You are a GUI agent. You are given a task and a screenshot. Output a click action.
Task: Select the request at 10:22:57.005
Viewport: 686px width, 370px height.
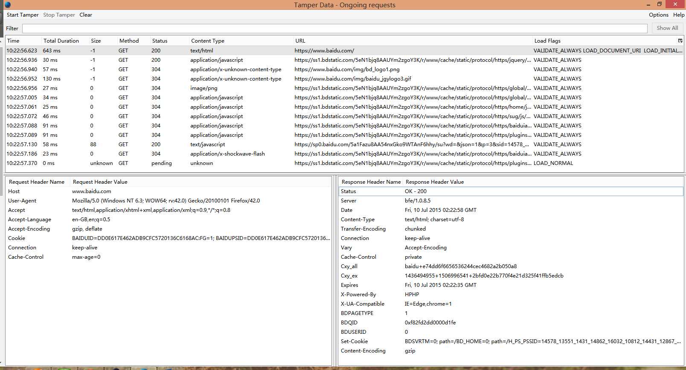(x=345, y=98)
